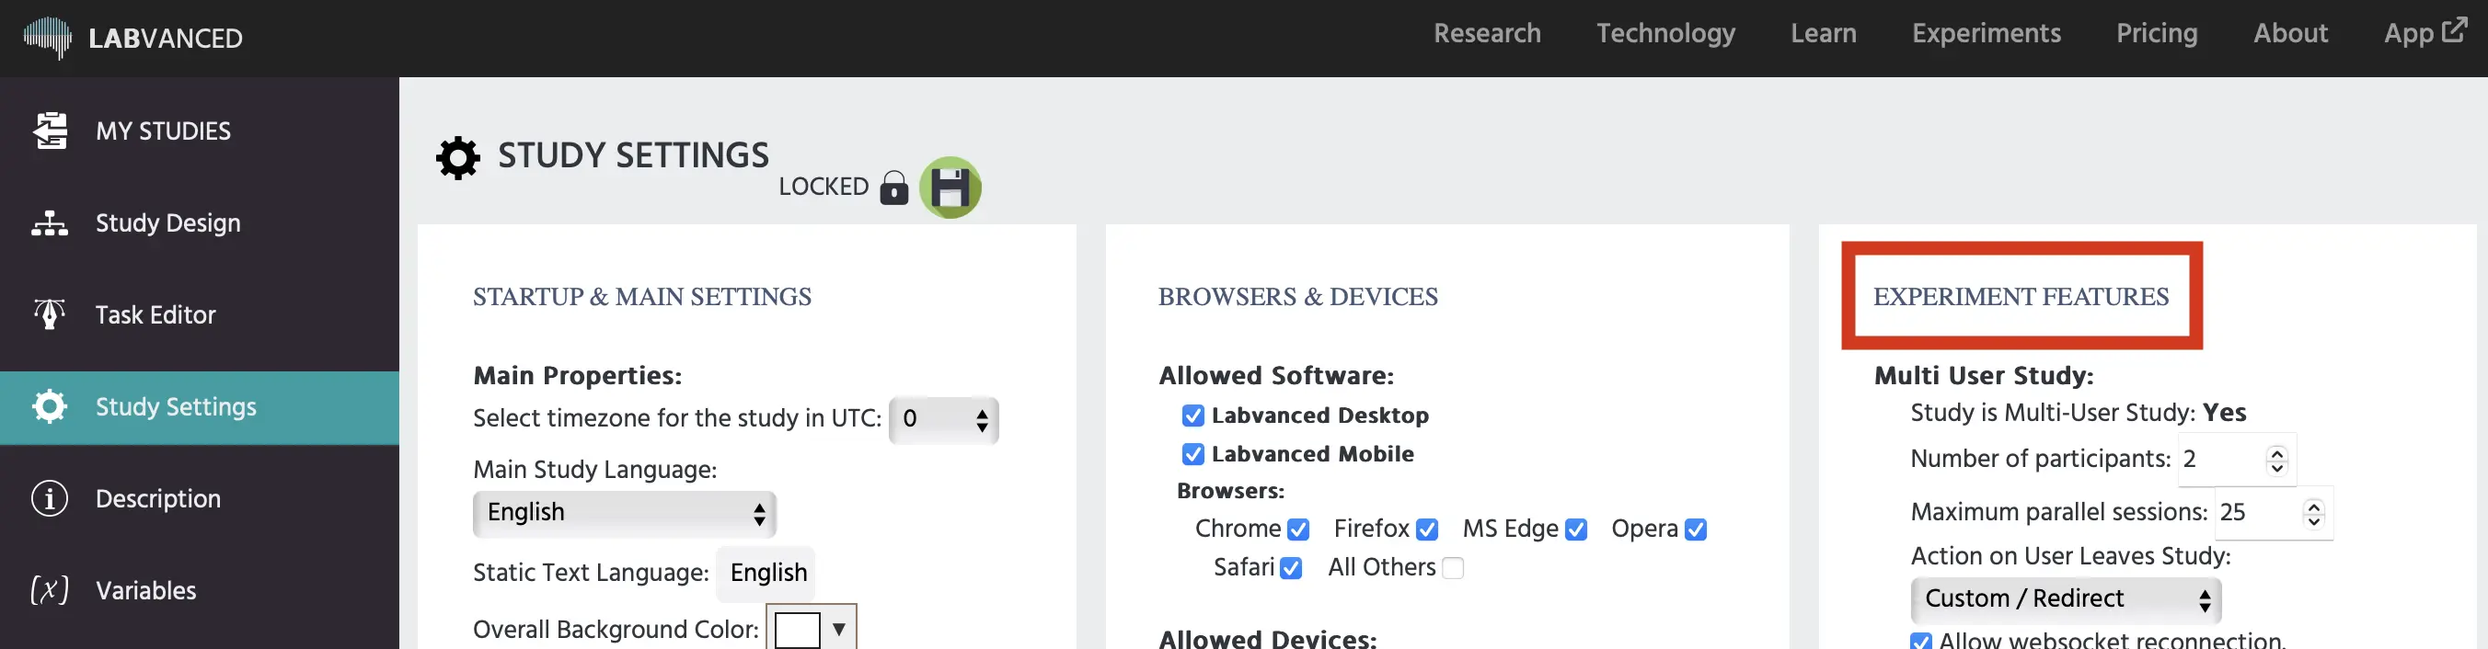Open Study Design via its hierarchy icon
The image size is (2488, 649).
tap(51, 222)
